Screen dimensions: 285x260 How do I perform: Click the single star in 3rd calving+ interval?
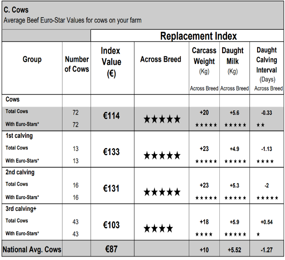click(x=258, y=234)
